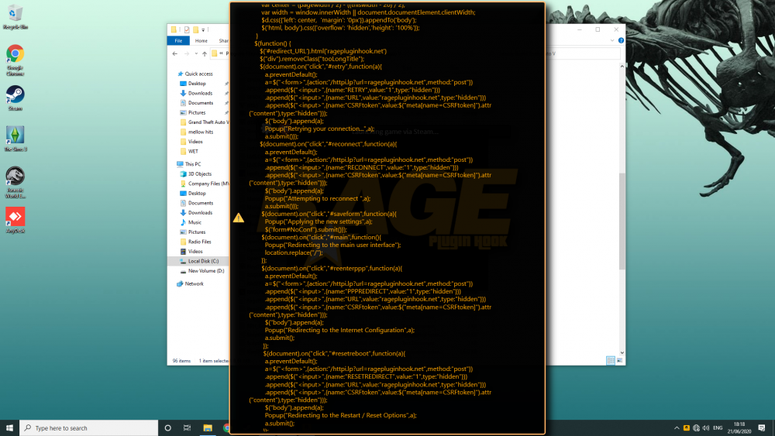Viewport: 775px width, 436px height.
Task: Open Cortana from the taskbar
Action: tap(167, 427)
